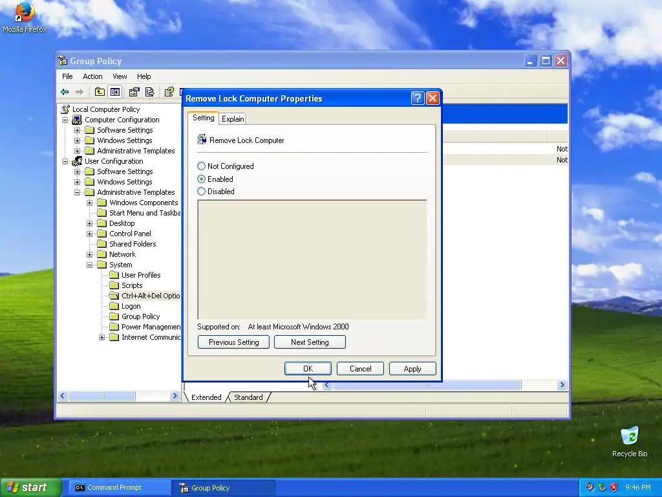Expand Software Settings under Computer Configuration
This screenshot has width=662, height=497.
tap(78, 130)
